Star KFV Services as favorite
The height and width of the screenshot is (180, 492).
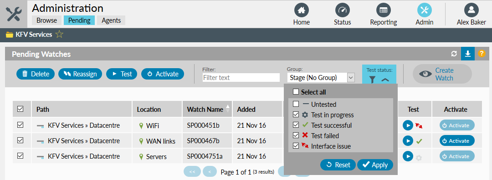tap(59, 35)
